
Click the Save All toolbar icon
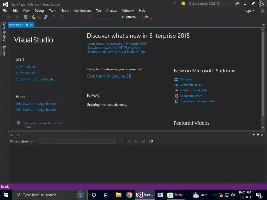[x=46, y=17]
